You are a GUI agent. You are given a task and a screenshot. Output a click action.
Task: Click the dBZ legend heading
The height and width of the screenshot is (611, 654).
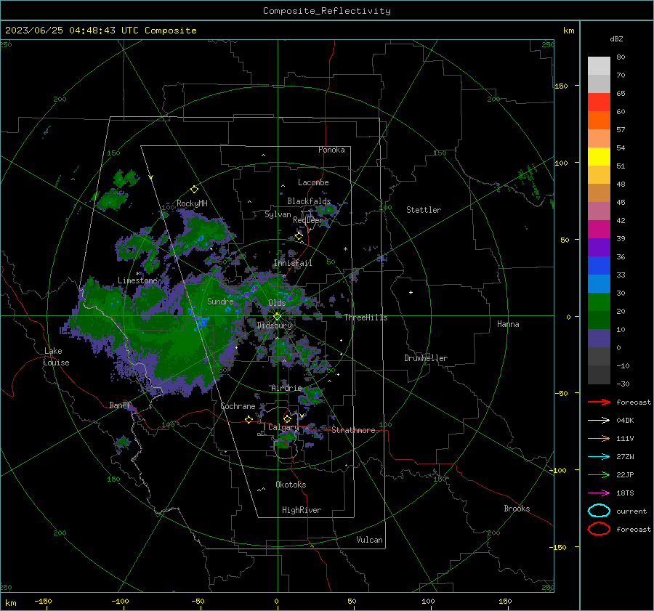point(616,39)
